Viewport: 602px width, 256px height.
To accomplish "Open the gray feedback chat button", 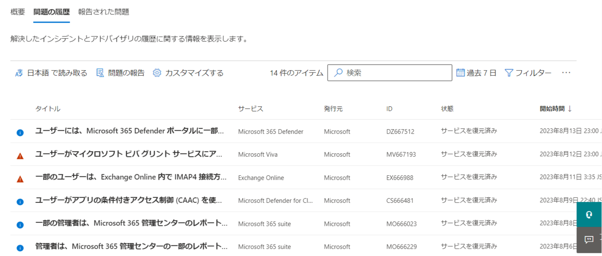I will [589, 239].
